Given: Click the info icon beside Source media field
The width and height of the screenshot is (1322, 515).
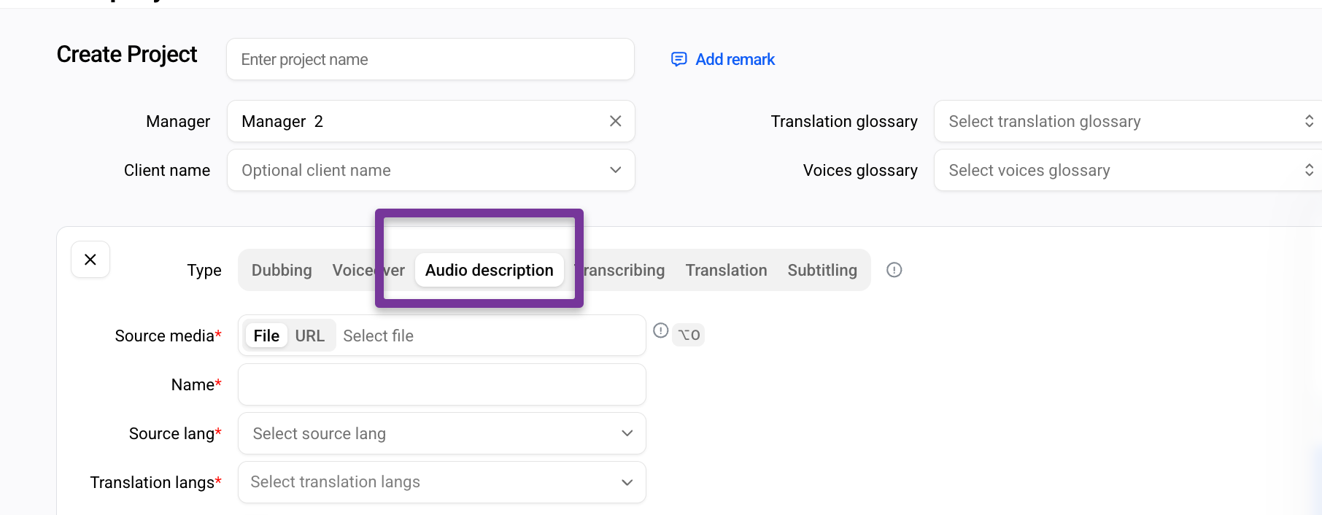Looking at the screenshot, I should tap(660, 330).
